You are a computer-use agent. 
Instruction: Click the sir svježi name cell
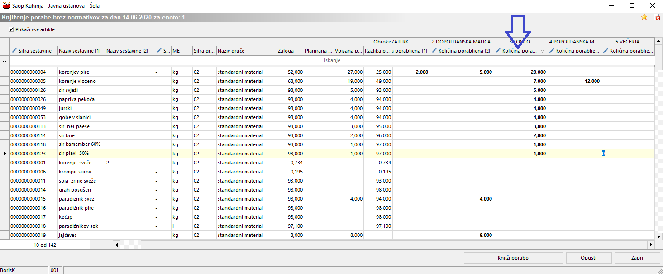81,90
